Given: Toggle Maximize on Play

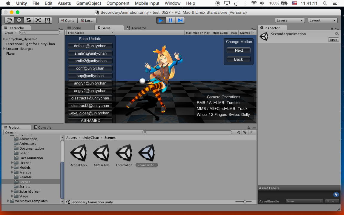Looking at the screenshot, I should [x=198, y=33].
